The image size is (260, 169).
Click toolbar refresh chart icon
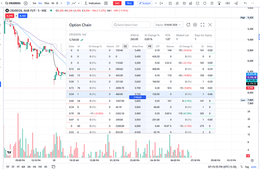pyautogui.click(x=205, y=3)
